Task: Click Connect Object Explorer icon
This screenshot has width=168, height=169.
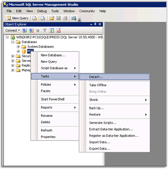Action: point(25,31)
